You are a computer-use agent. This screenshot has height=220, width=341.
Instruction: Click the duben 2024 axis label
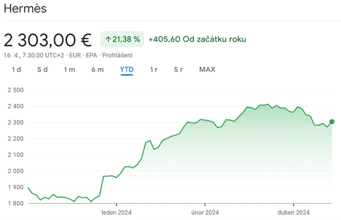294,212
